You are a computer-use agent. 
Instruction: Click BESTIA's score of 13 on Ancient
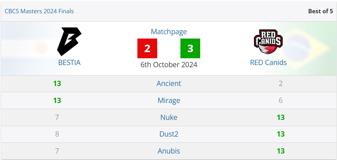57,84
